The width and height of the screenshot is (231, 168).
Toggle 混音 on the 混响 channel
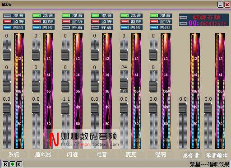161,16
